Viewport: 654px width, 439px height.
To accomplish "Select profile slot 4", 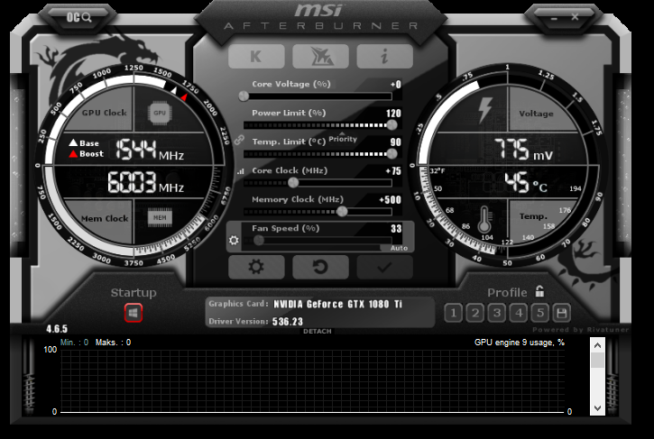I will [519, 313].
